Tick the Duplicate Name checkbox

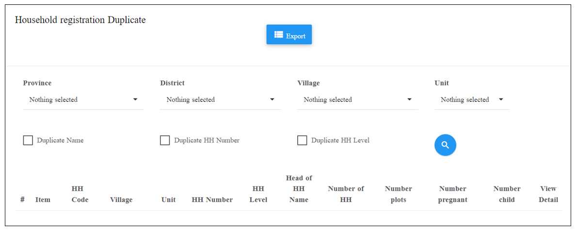pyautogui.click(x=28, y=140)
